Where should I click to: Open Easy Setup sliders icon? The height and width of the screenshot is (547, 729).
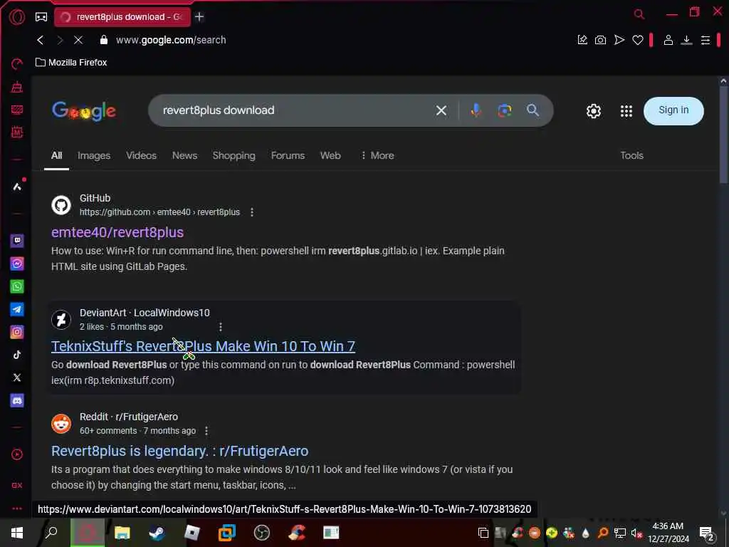point(706,40)
